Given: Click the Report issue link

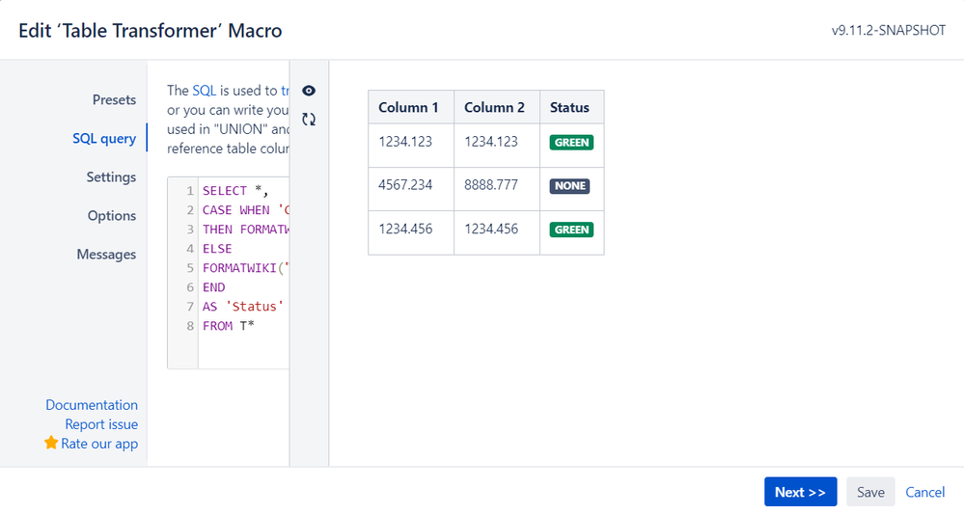Looking at the screenshot, I should click(x=101, y=424).
